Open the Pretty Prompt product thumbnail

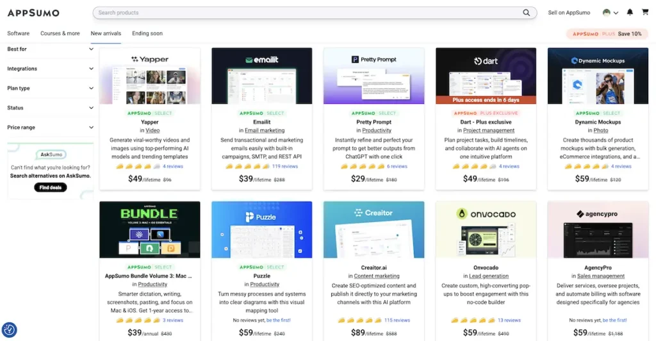(x=373, y=76)
